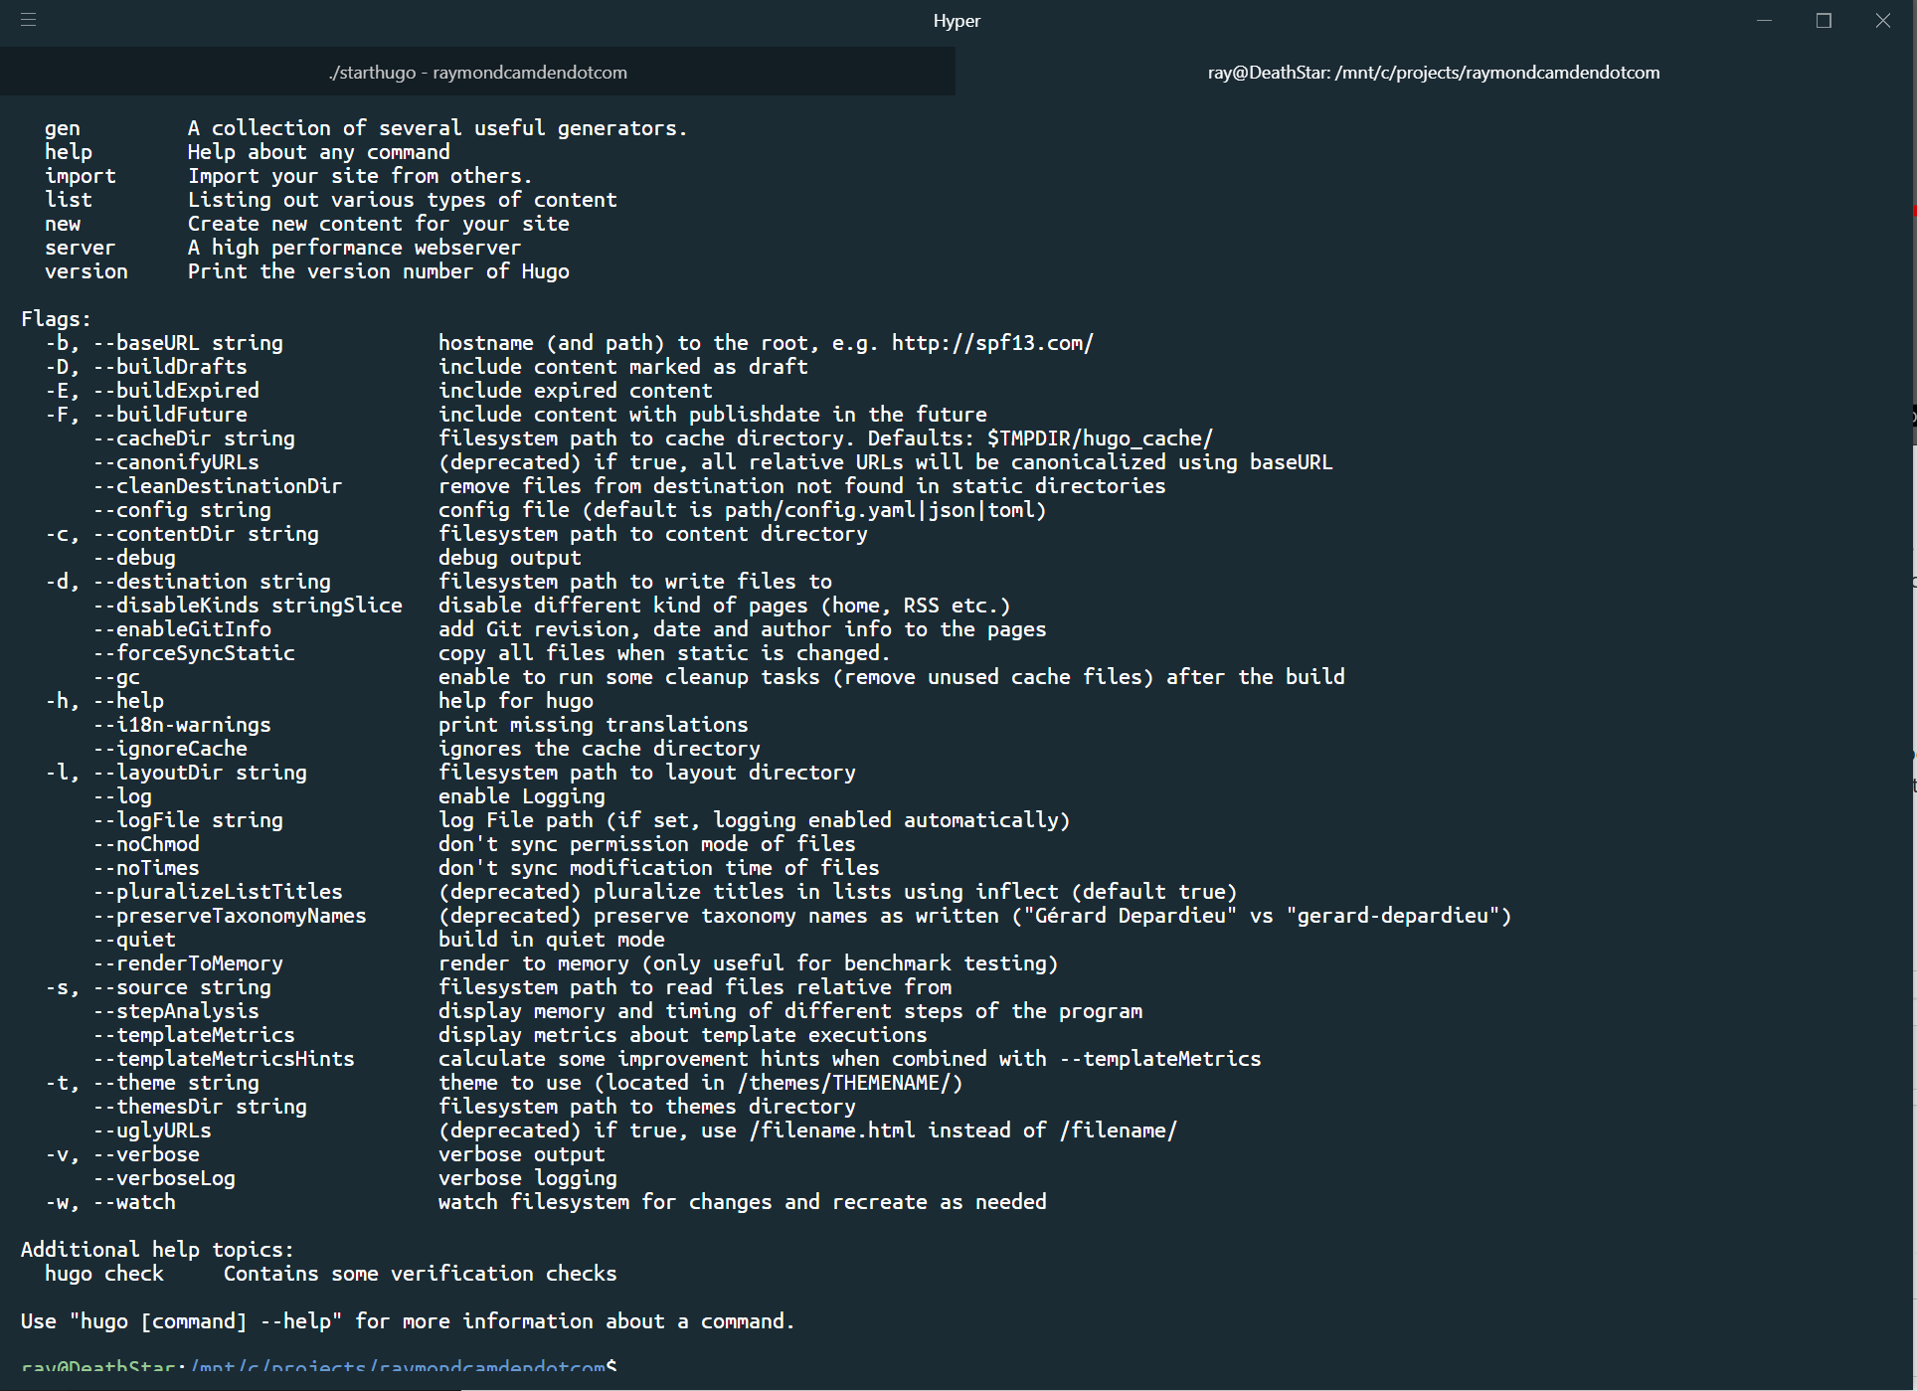Screen dimensions: 1917x1391
Task: Click the '--destination string' flag line
Action: point(210,581)
